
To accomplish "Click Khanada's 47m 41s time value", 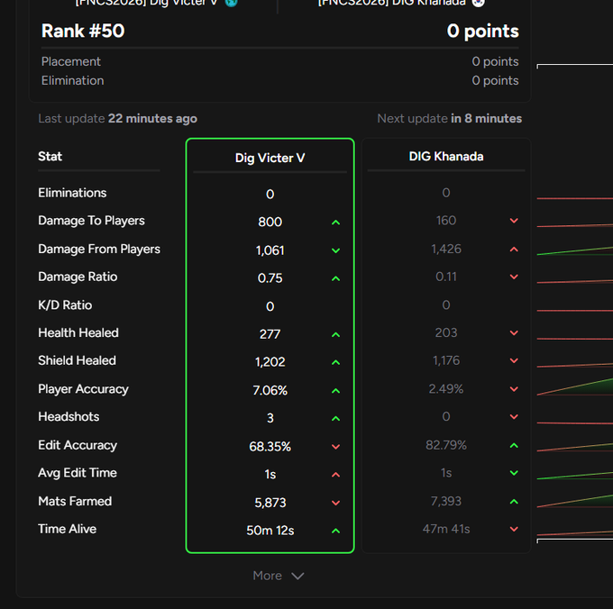I will pos(446,529).
